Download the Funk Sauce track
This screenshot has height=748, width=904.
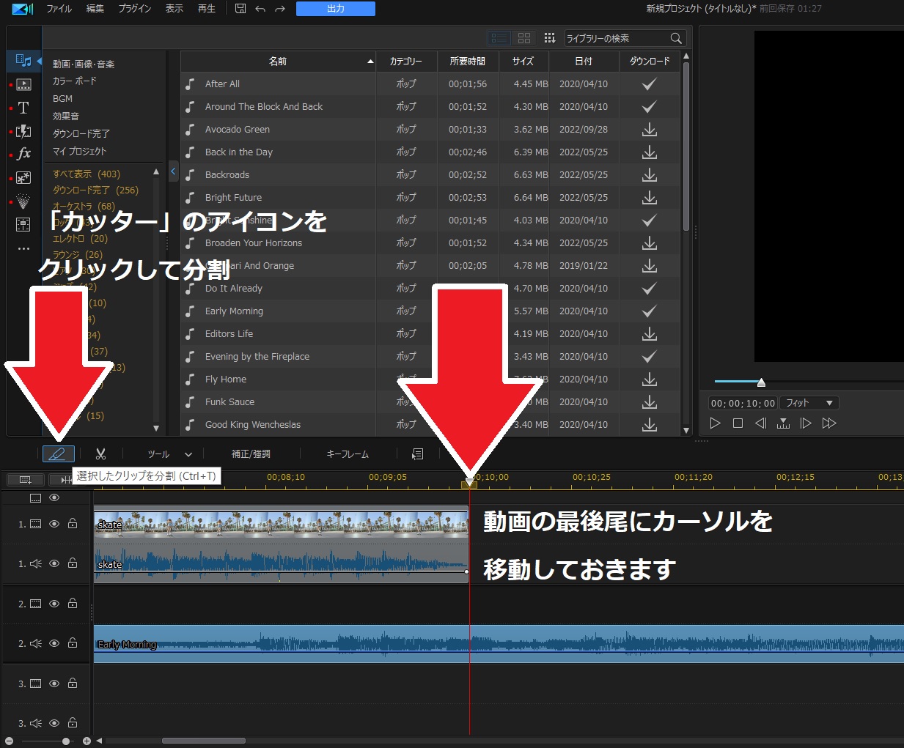pyautogui.click(x=649, y=402)
